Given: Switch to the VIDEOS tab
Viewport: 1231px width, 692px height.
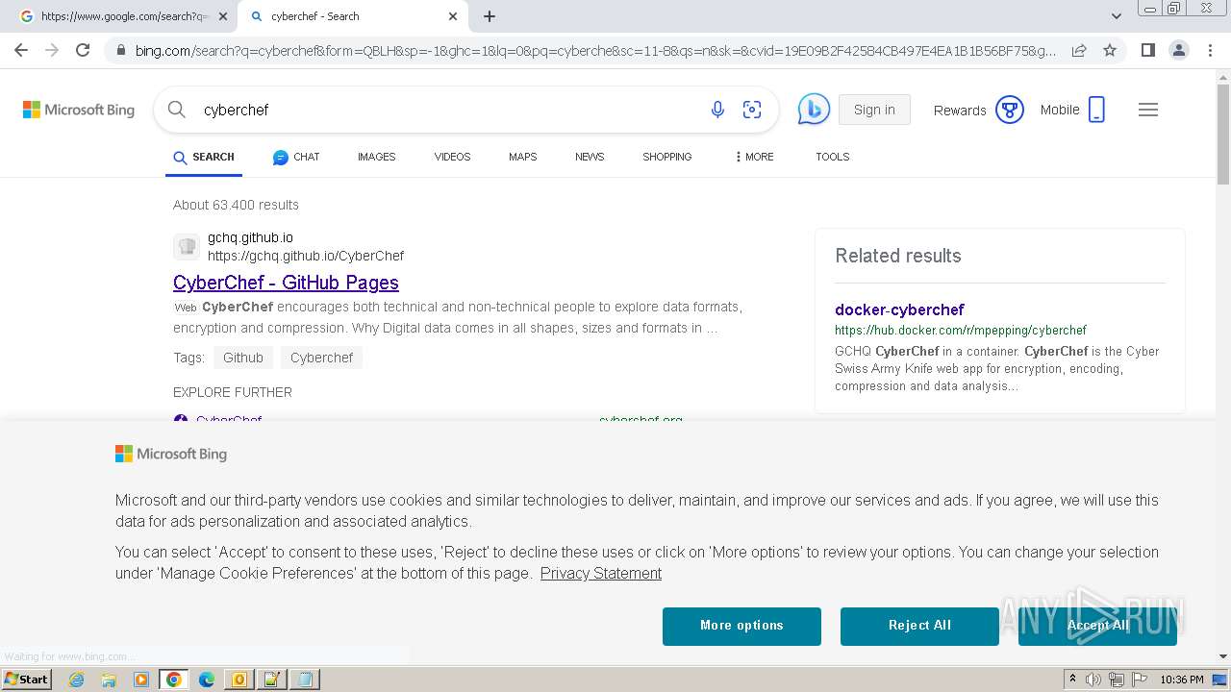Looking at the screenshot, I should (452, 157).
